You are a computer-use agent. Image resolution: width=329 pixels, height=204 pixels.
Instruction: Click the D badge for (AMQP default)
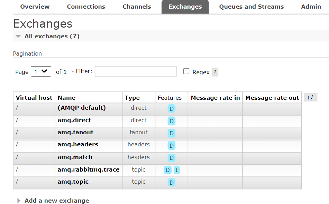(x=172, y=109)
